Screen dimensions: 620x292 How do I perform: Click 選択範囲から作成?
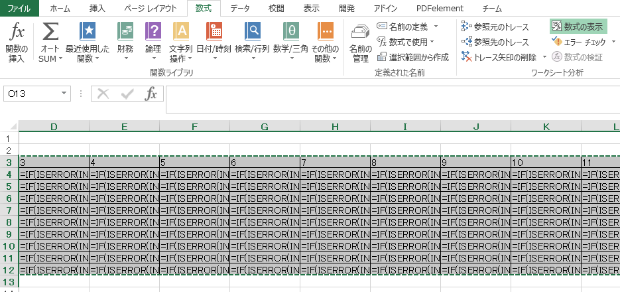413,57
